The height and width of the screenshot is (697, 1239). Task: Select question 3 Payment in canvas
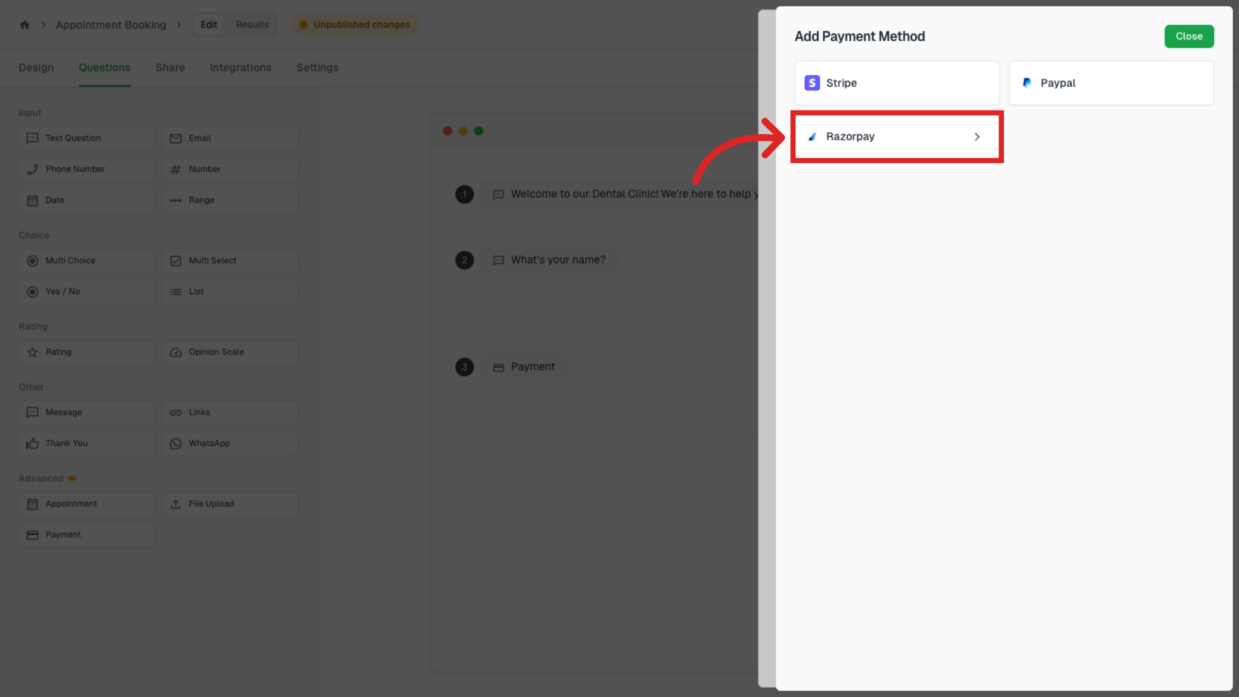pos(523,367)
